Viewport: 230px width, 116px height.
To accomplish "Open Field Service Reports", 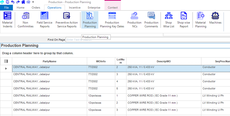I will [44, 20].
